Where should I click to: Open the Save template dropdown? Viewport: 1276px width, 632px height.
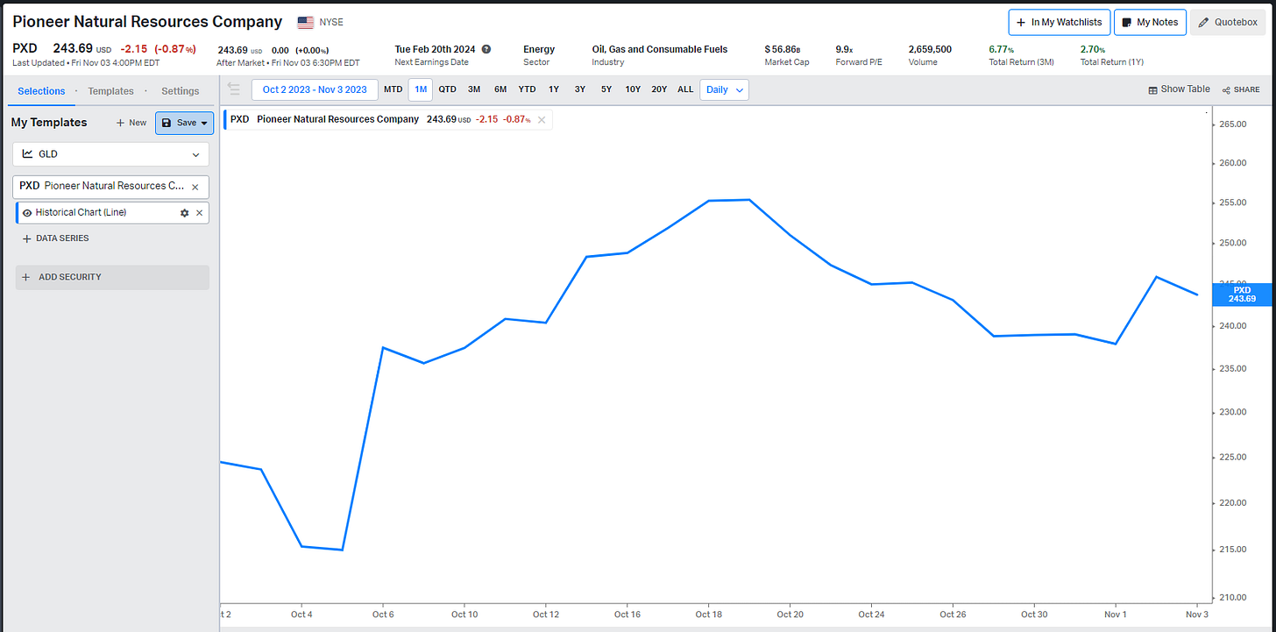[185, 123]
